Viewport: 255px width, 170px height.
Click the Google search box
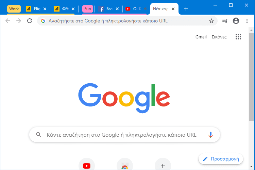pyautogui.click(x=124, y=135)
